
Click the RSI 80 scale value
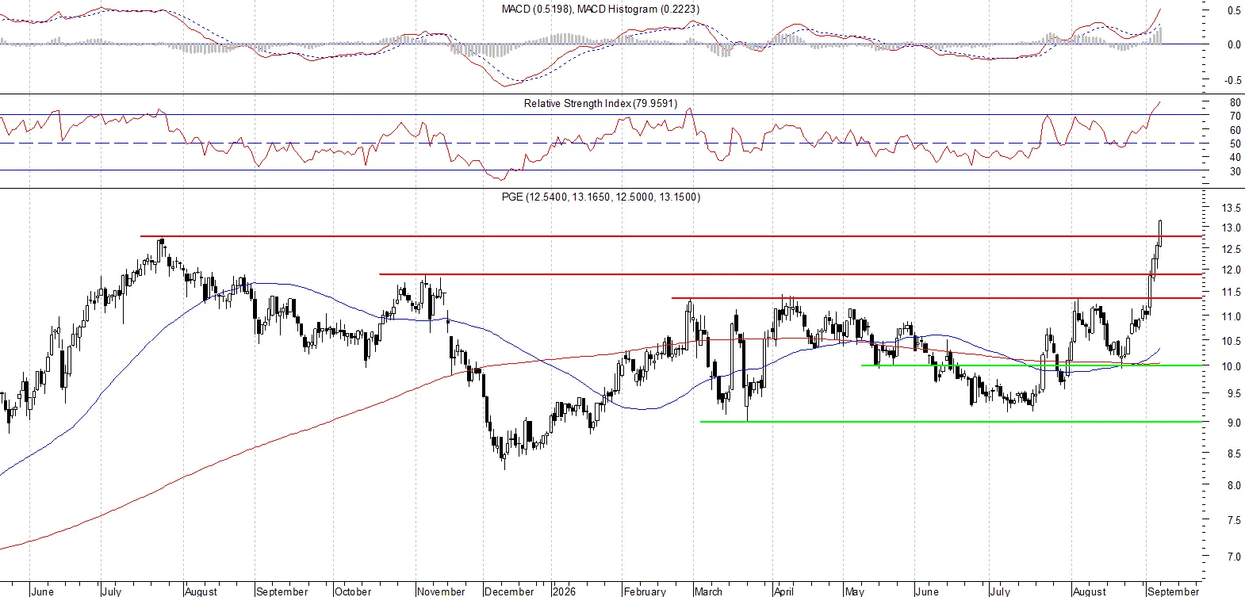click(x=1235, y=102)
